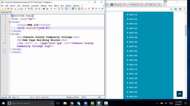This screenshot has height=106, width=190.
Task: Open the WEB 170 course link
Action: [133, 65]
